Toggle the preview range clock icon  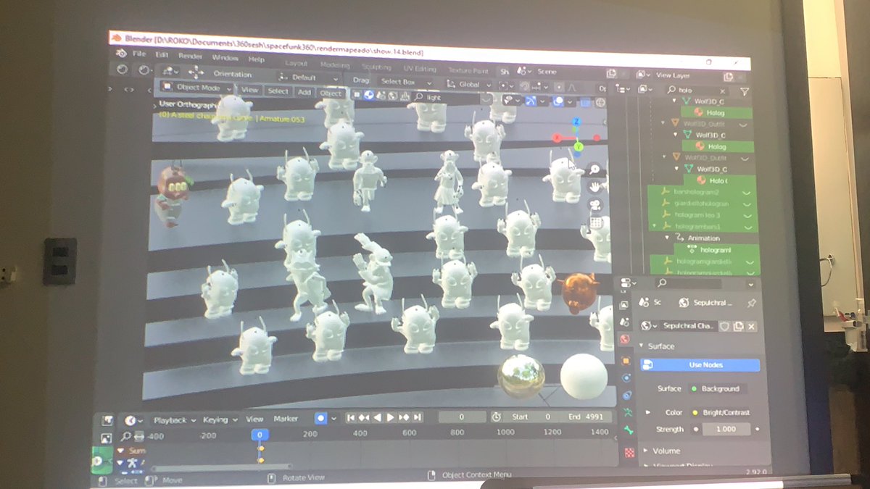point(496,417)
